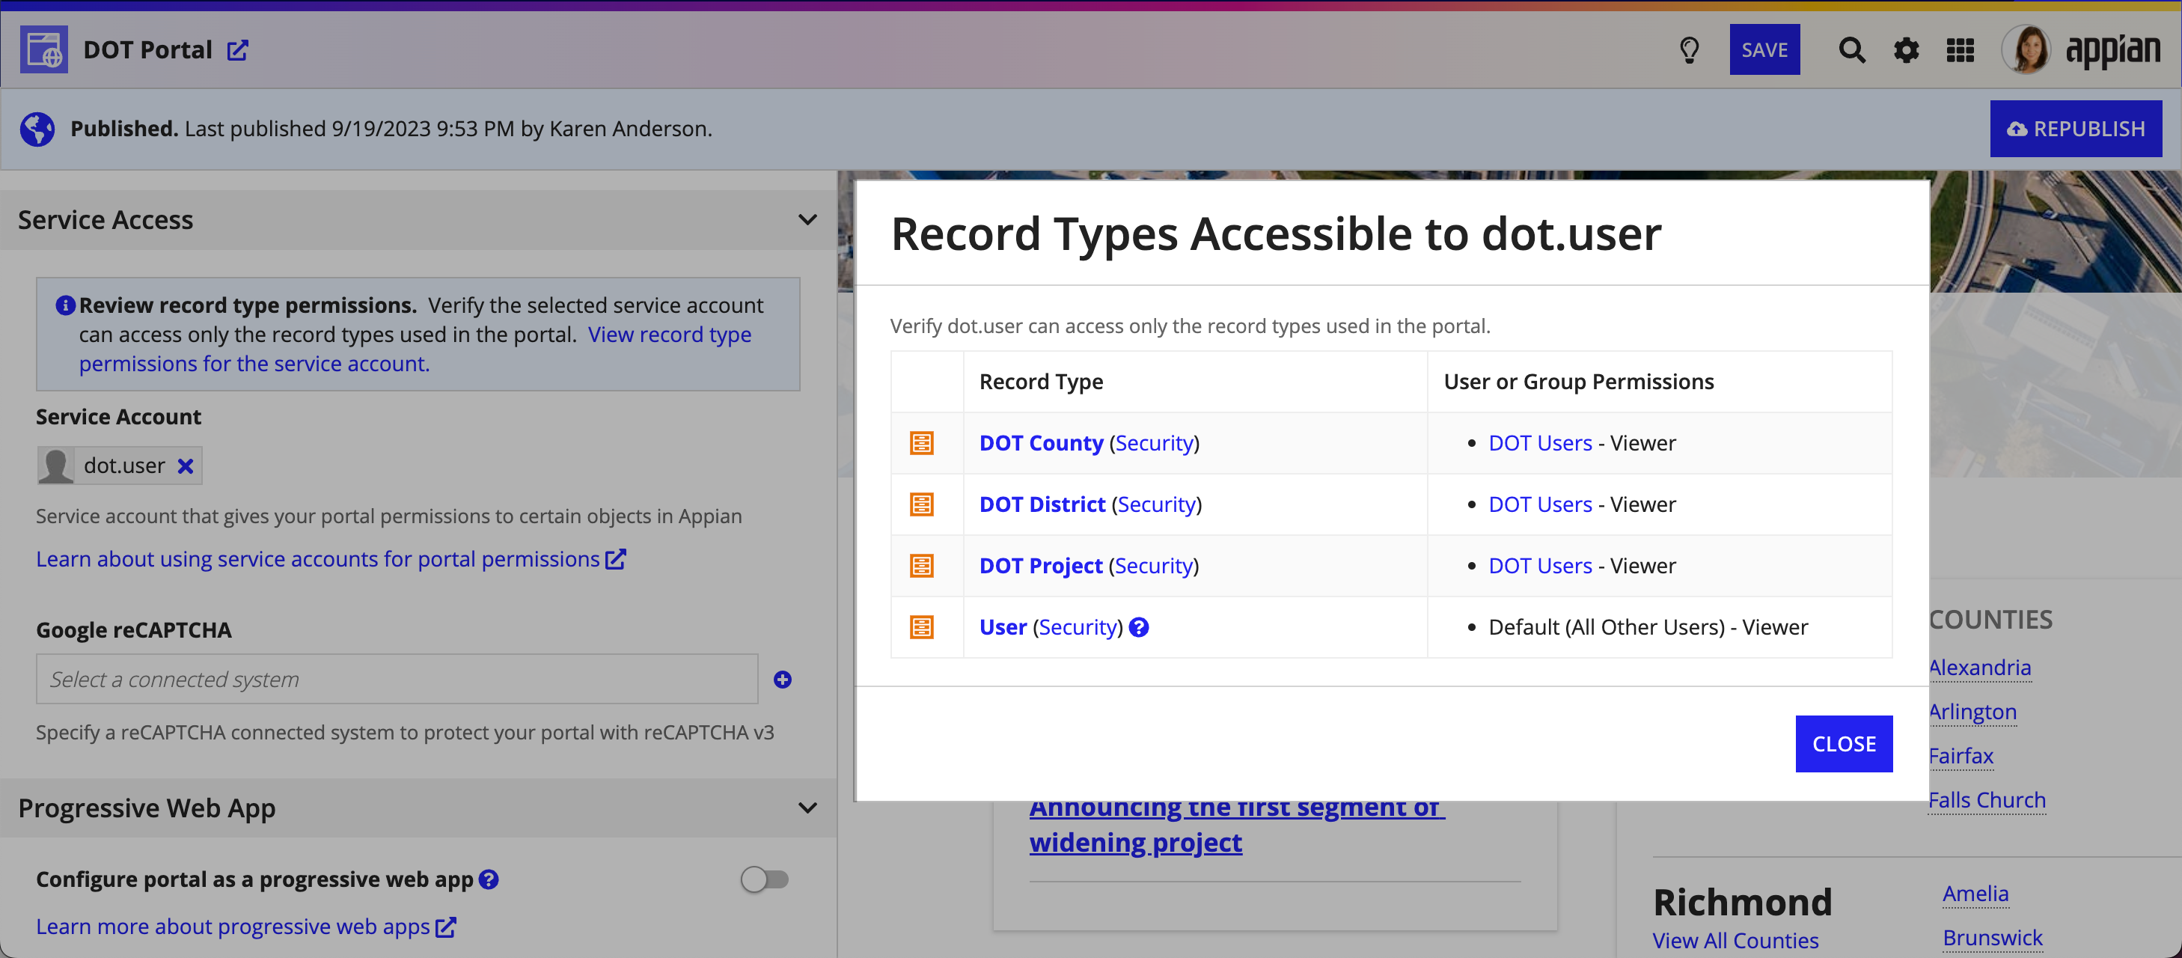Open the Google reCAPTCHA connected system picker
Viewport: 2182px width, 958px height.
point(397,679)
